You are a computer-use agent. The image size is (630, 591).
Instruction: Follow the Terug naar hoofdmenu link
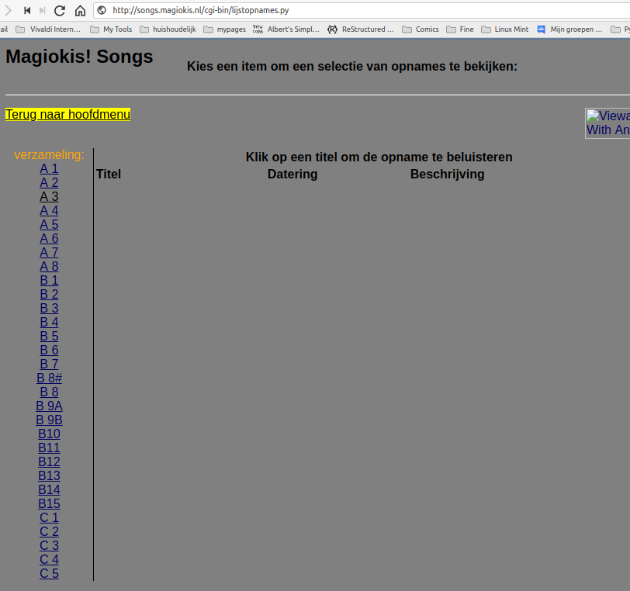pos(68,115)
